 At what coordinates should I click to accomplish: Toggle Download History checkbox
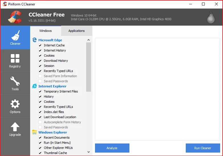(40, 61)
